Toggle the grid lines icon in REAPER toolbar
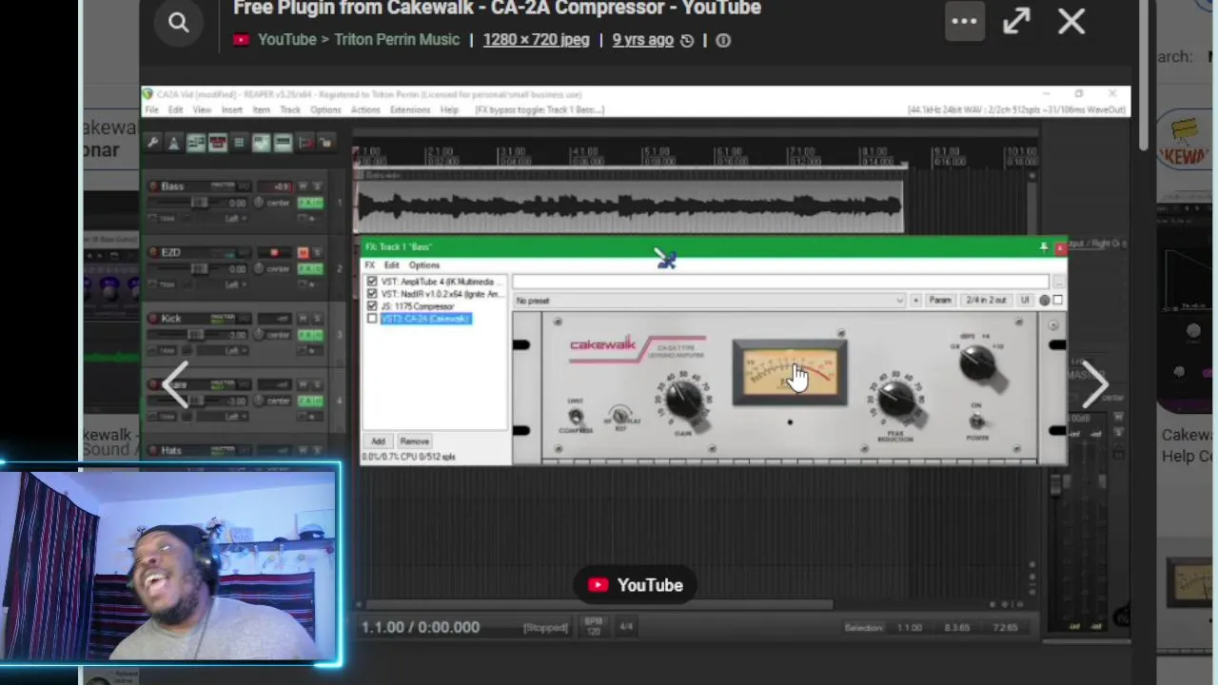1218x685 pixels. pyautogui.click(x=239, y=143)
